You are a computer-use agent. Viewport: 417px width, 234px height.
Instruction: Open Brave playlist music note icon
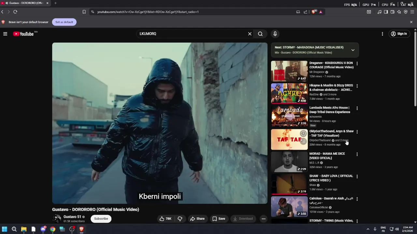[x=379, y=12]
